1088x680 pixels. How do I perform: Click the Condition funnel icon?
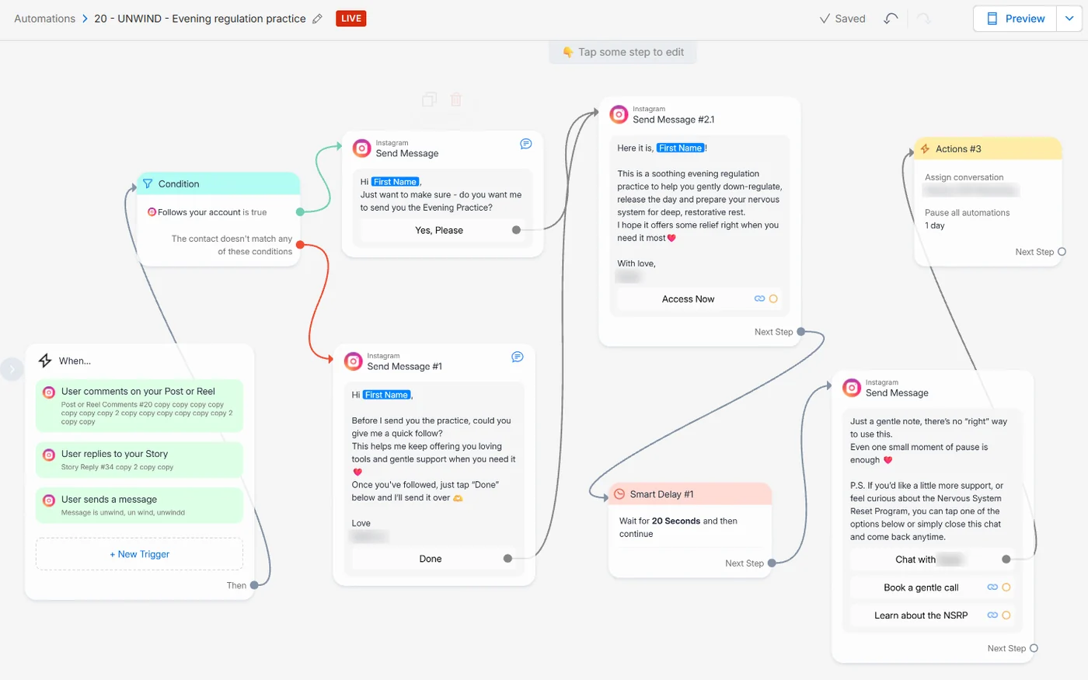click(x=148, y=184)
